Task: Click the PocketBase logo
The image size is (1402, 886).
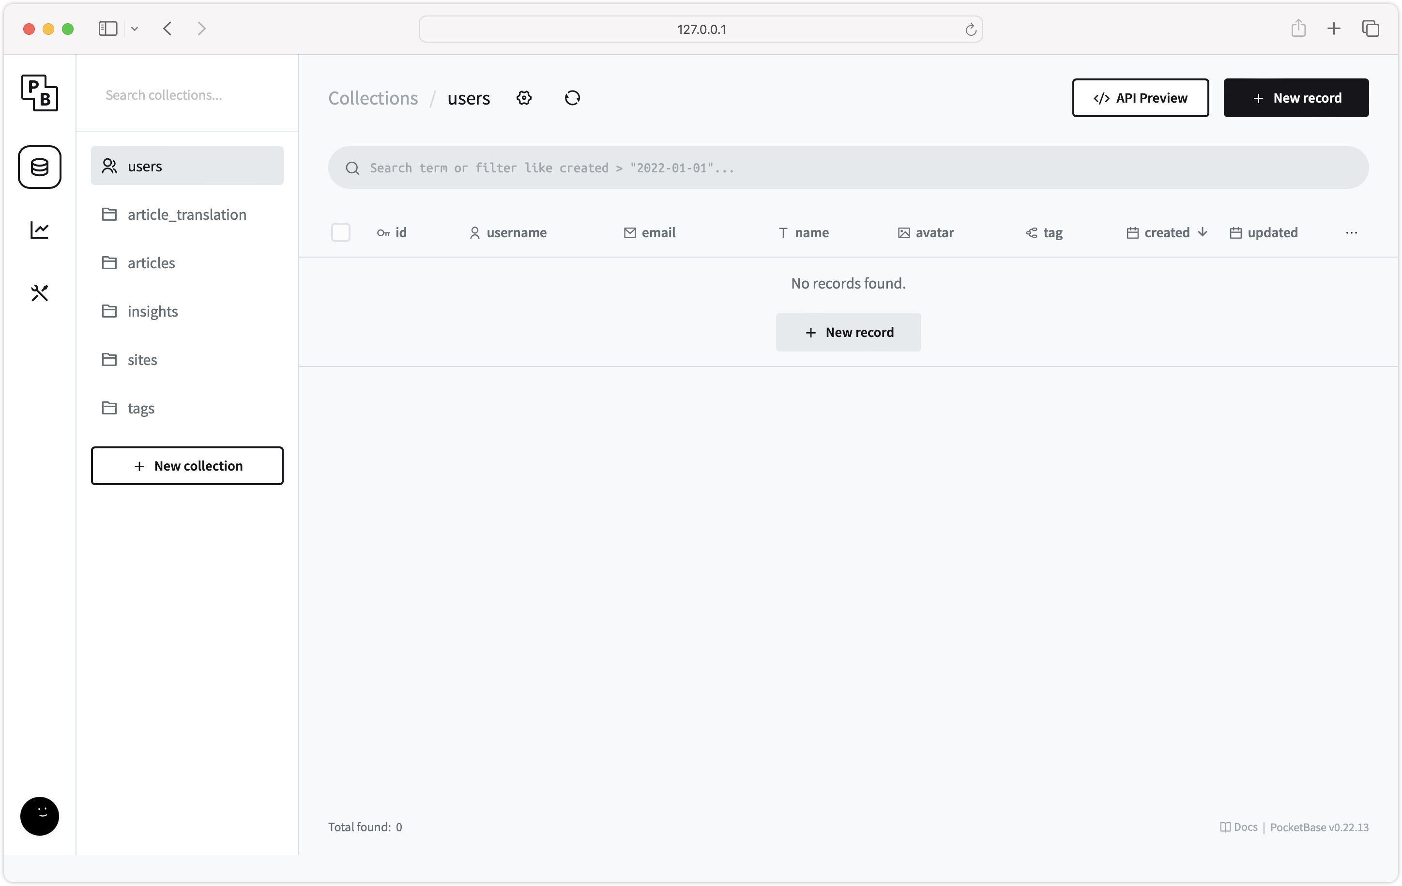Action: [40, 93]
